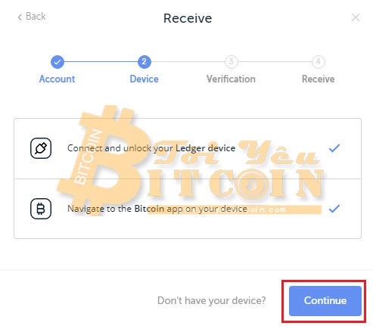Open the Don't have your device link
Viewport: 373px width, 329px height.
pos(212,300)
